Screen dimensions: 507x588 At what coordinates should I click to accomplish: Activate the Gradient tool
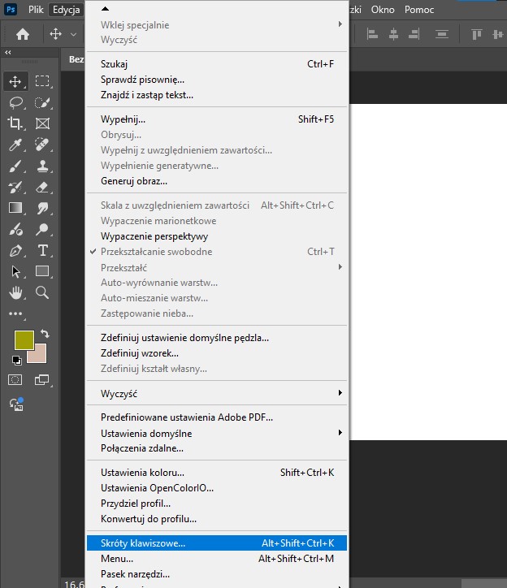pyautogui.click(x=15, y=208)
